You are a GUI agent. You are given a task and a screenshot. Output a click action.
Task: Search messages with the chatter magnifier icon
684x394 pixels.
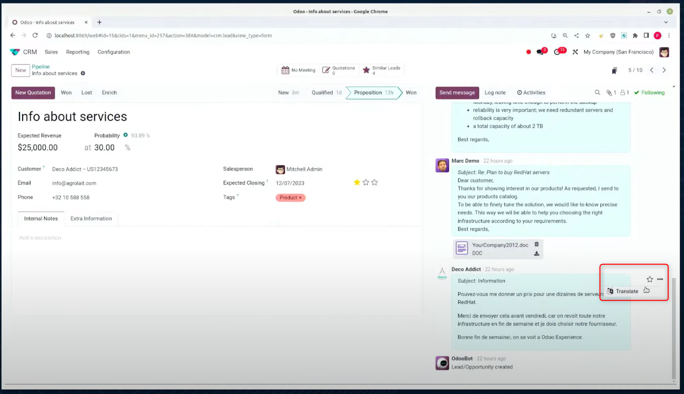pyautogui.click(x=597, y=92)
